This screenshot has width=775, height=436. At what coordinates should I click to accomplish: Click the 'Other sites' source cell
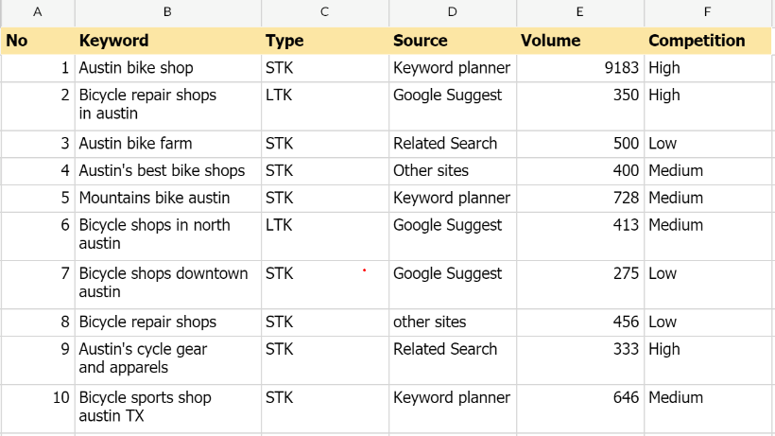point(452,171)
